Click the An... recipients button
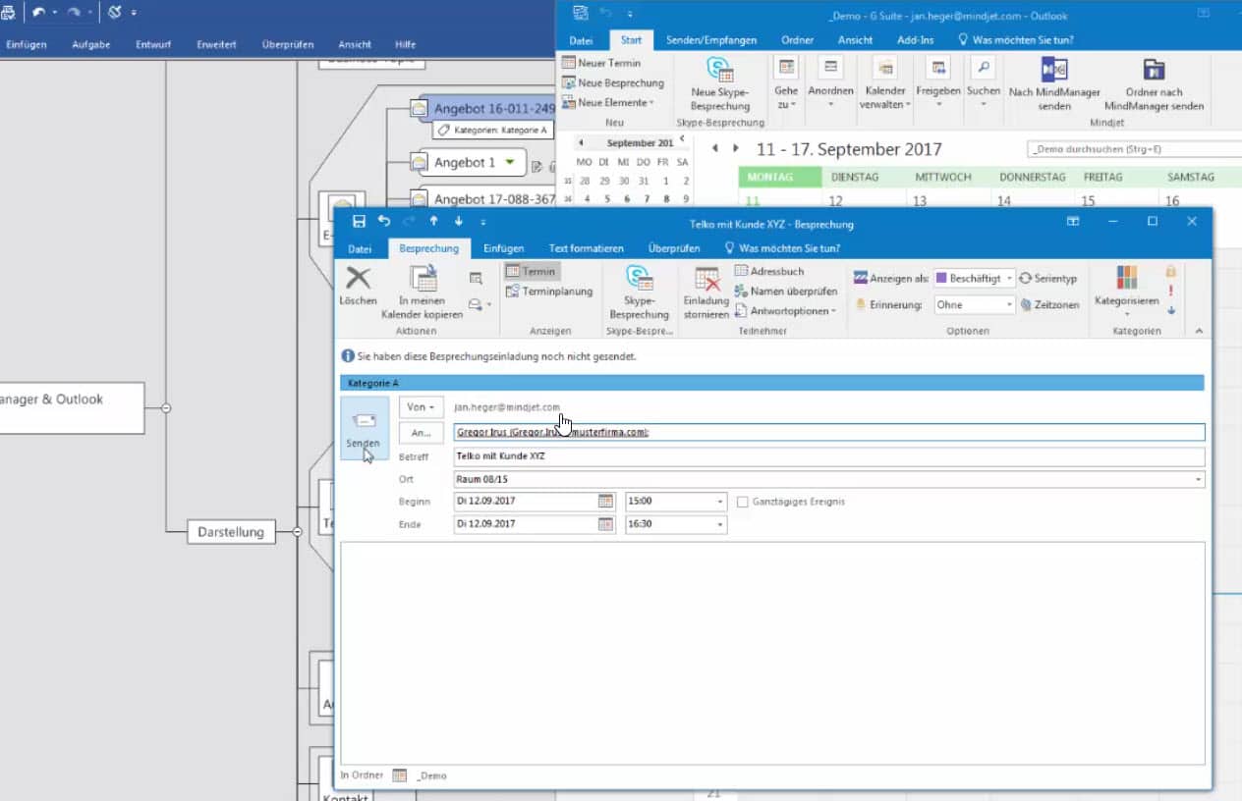Viewport: 1242px width, 801px height. [x=422, y=433]
